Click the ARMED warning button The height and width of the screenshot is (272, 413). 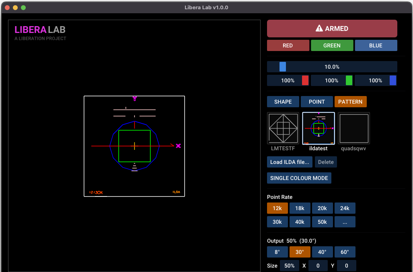(x=332, y=29)
